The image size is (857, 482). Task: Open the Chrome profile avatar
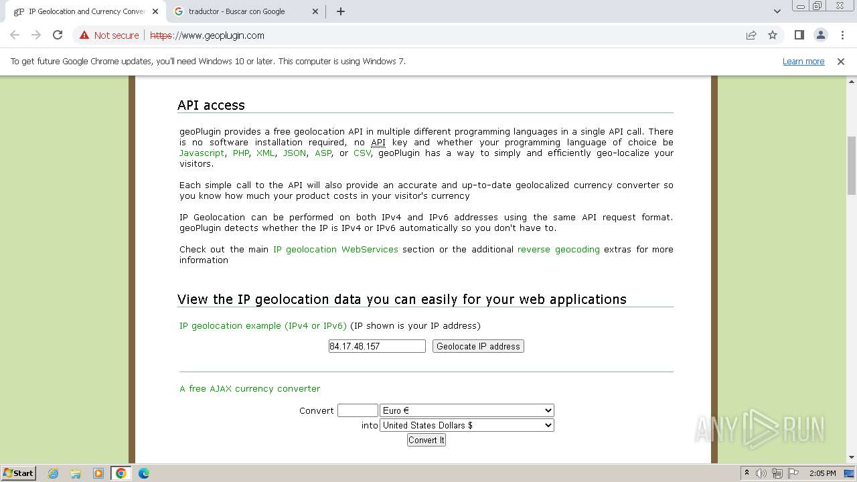click(x=820, y=35)
